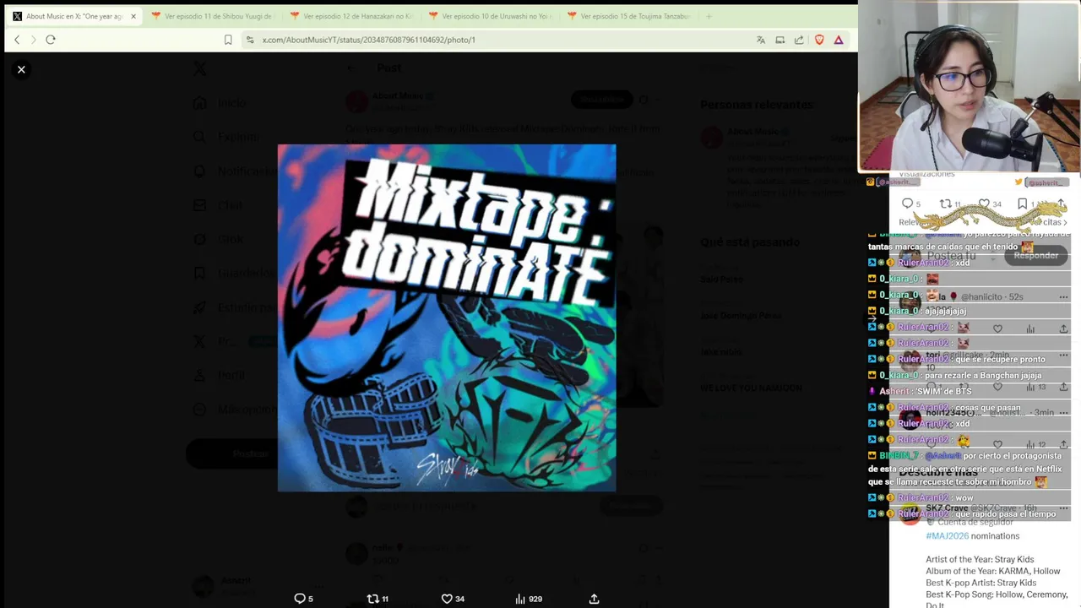Image resolution: width=1081 pixels, height=608 pixels.
Task: Share the @haniicito reply
Action: point(1063,328)
